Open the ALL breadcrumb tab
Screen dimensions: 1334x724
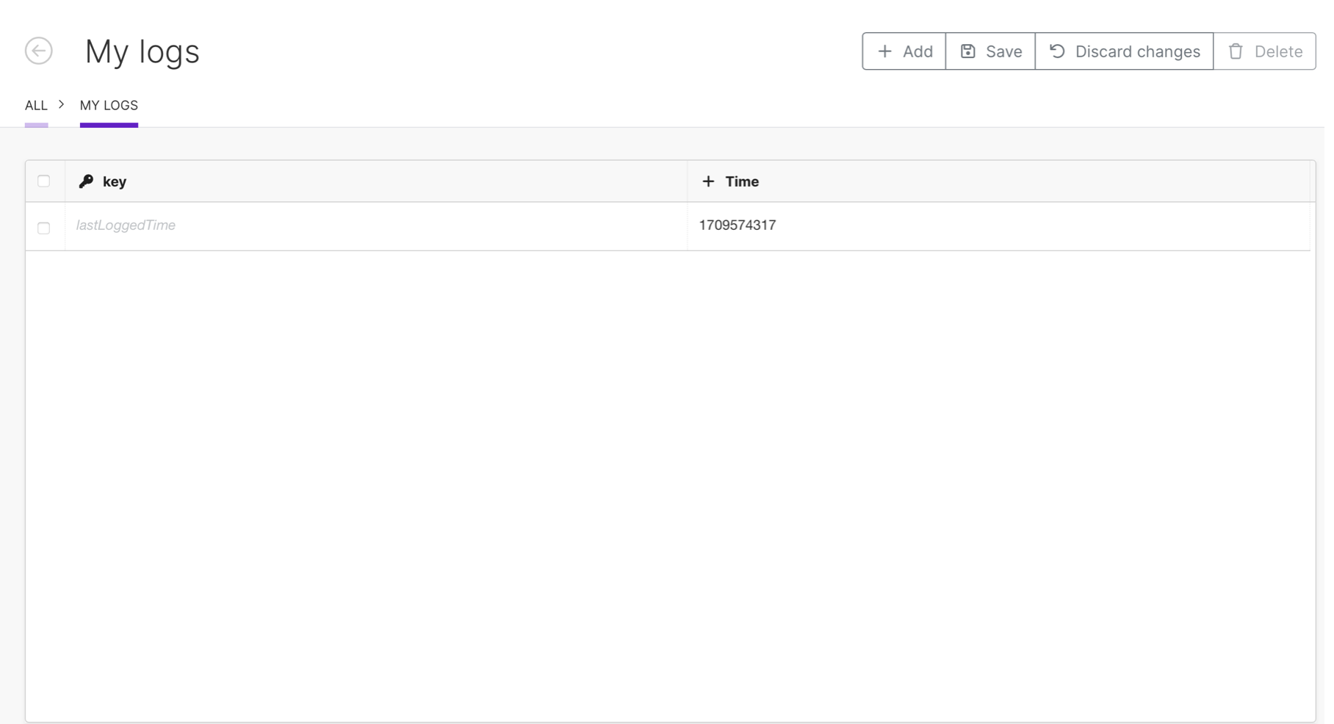point(36,106)
